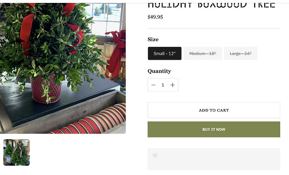
Task: Open the pink-ribbon tree thumbnail image
Action: (x=17, y=152)
